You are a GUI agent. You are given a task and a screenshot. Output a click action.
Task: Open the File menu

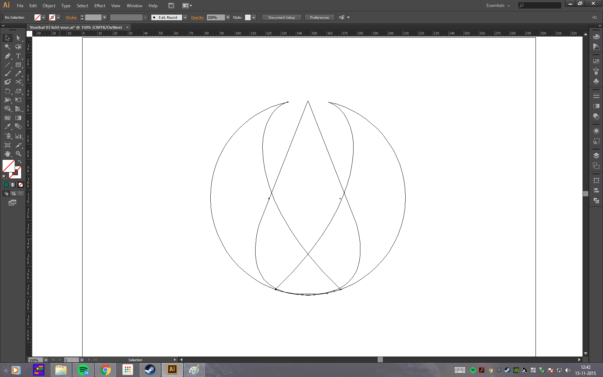pos(20,6)
